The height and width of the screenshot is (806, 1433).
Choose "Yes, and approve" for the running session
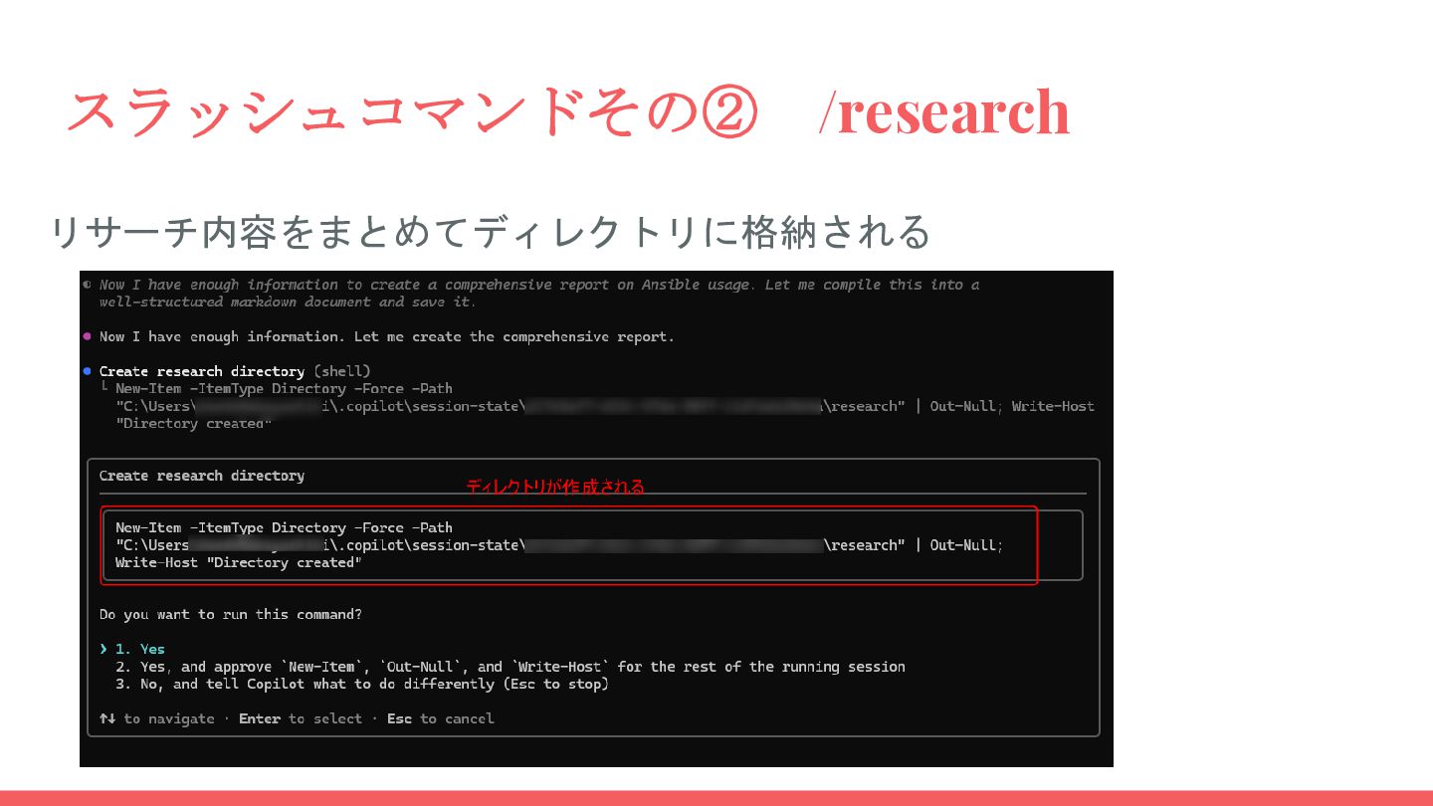(x=511, y=667)
